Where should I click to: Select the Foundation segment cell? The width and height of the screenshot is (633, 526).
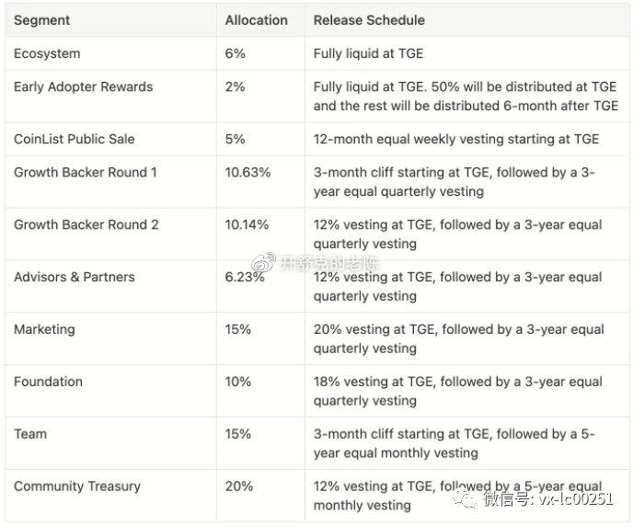coord(48,382)
